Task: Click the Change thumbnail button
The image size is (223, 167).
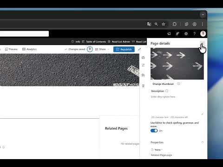Action: coord(163,84)
